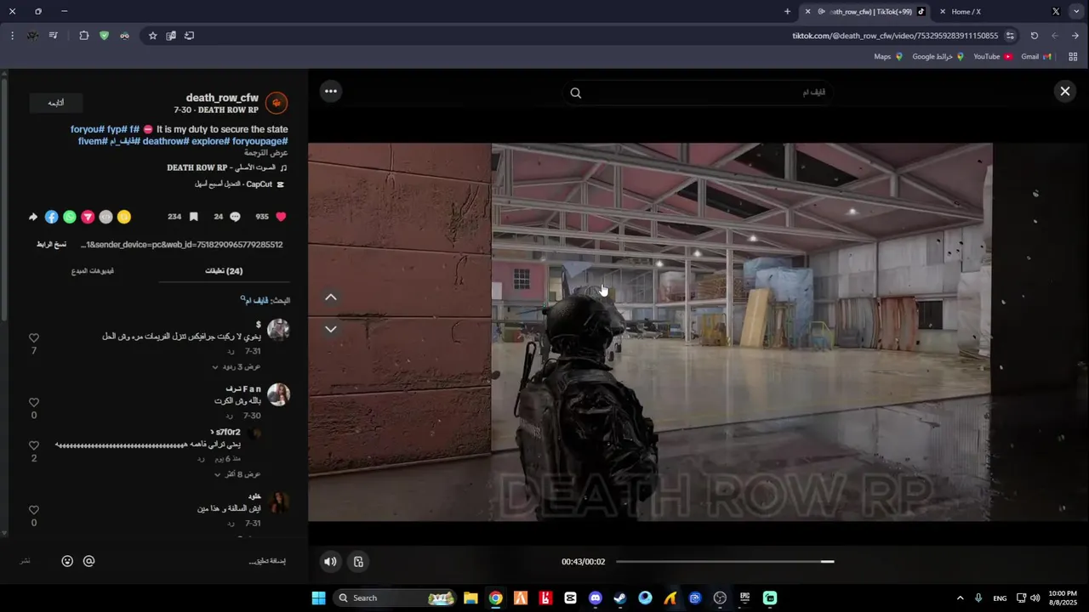Click the translate page icon
The image size is (1089, 612).
point(171,36)
